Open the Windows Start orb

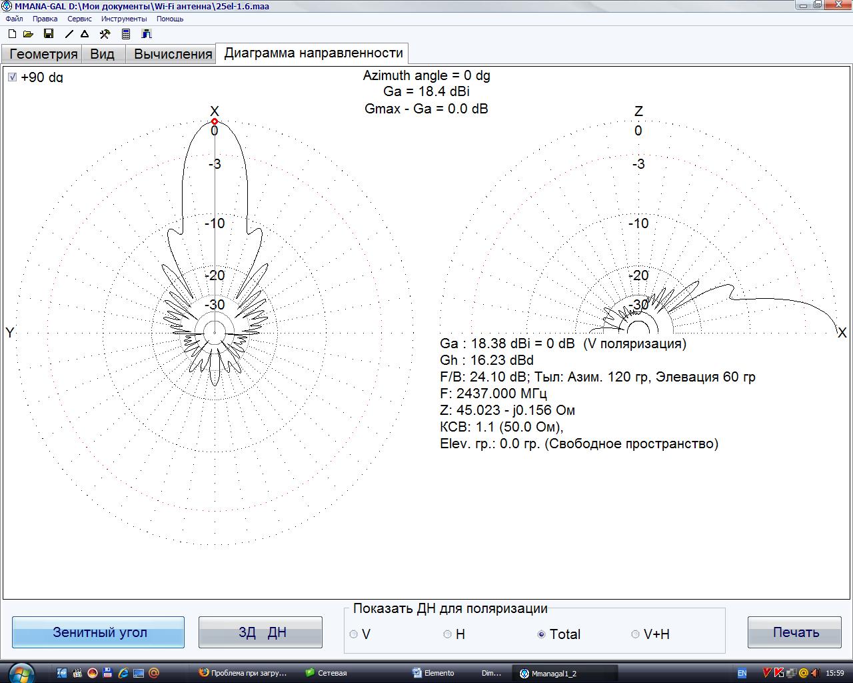pos(21,672)
